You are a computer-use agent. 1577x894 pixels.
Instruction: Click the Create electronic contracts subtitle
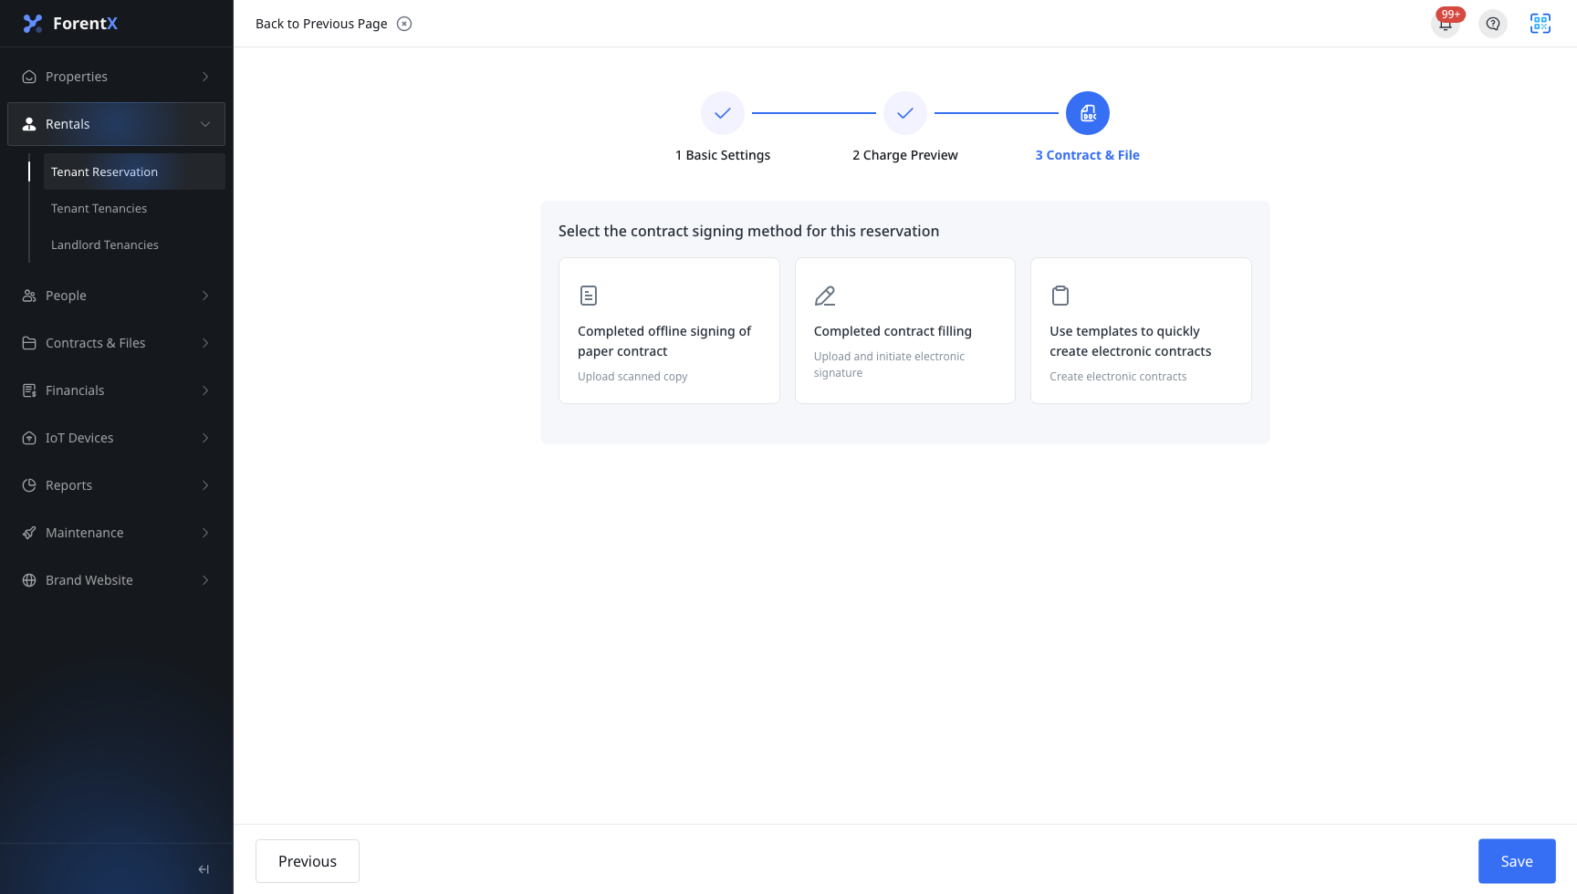(1118, 377)
